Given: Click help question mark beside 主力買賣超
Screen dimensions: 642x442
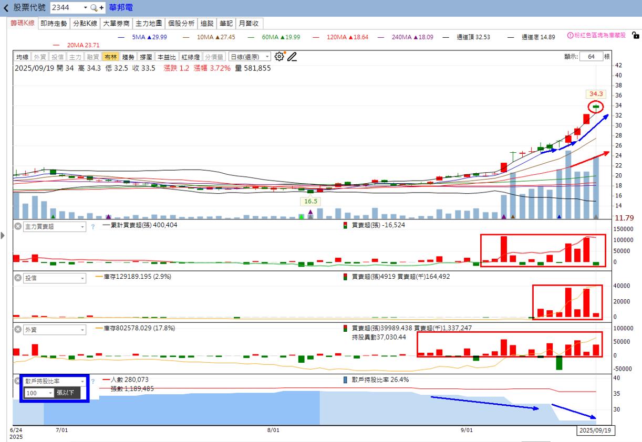Looking at the screenshot, I should coord(93,227).
